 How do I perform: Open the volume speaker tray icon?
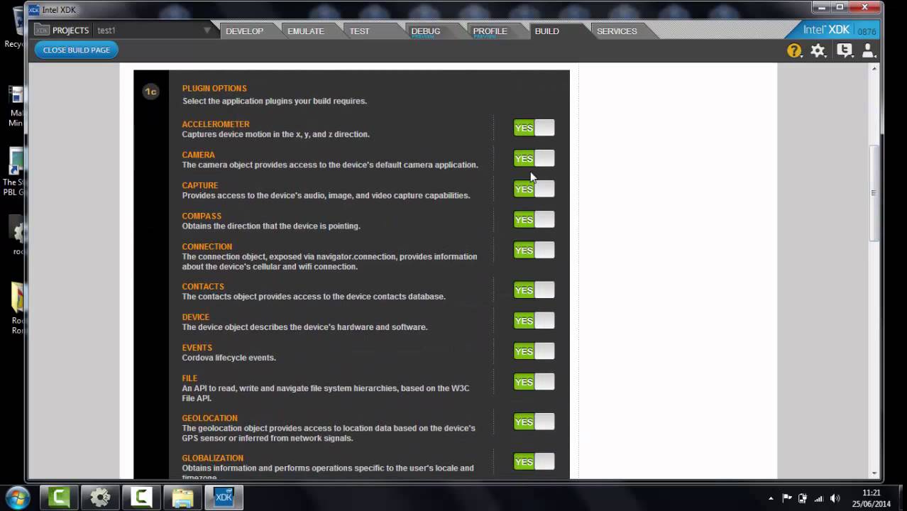[x=835, y=498]
